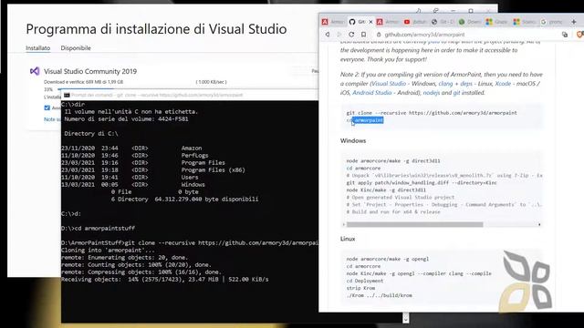584x328 pixels.
Task: Switch to the green Down... tab
Action: 469,22
